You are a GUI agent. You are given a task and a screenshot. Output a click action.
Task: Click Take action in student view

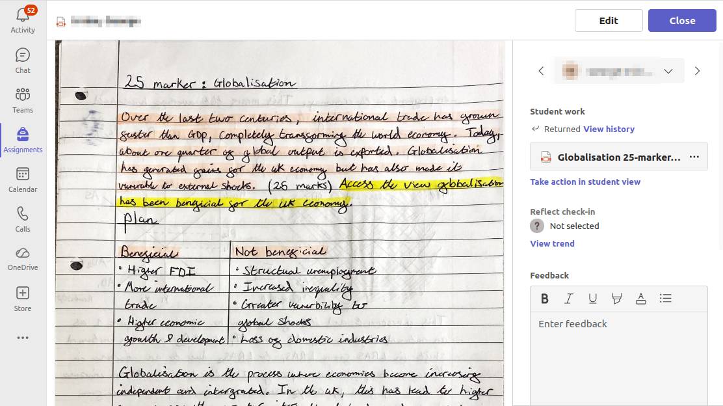pyautogui.click(x=585, y=182)
